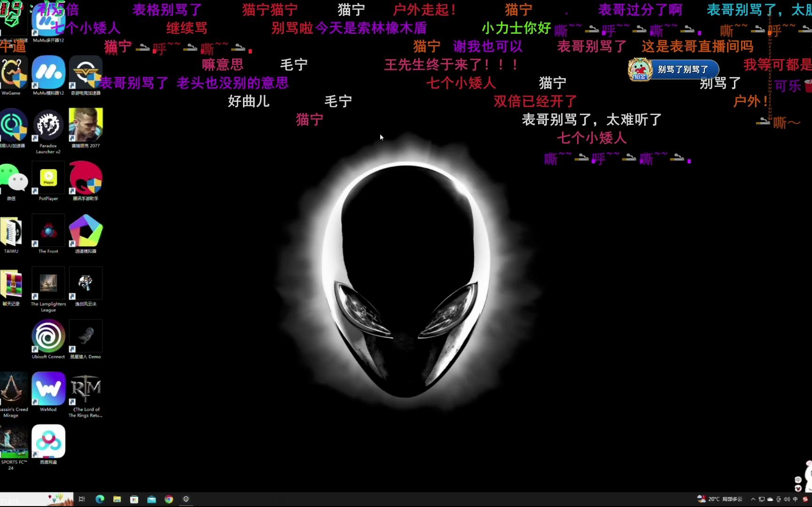Open the MuMu模拟器12 emulator icon
Image resolution: width=812 pixels, height=507 pixels.
[x=48, y=76]
